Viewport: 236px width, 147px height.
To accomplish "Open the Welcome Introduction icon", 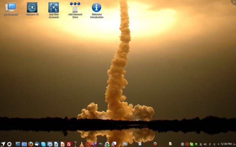I will pyautogui.click(x=96, y=8).
